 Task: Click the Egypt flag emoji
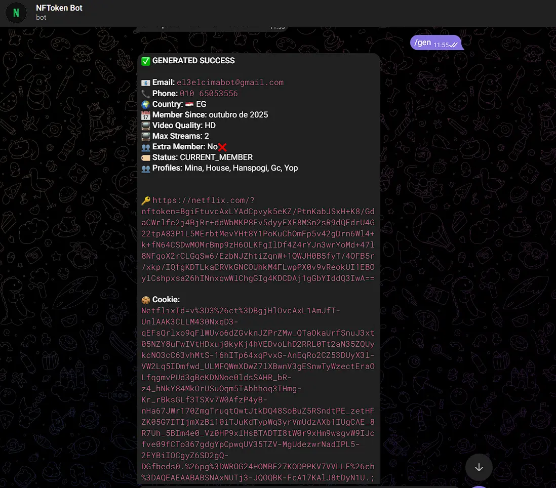(x=189, y=104)
